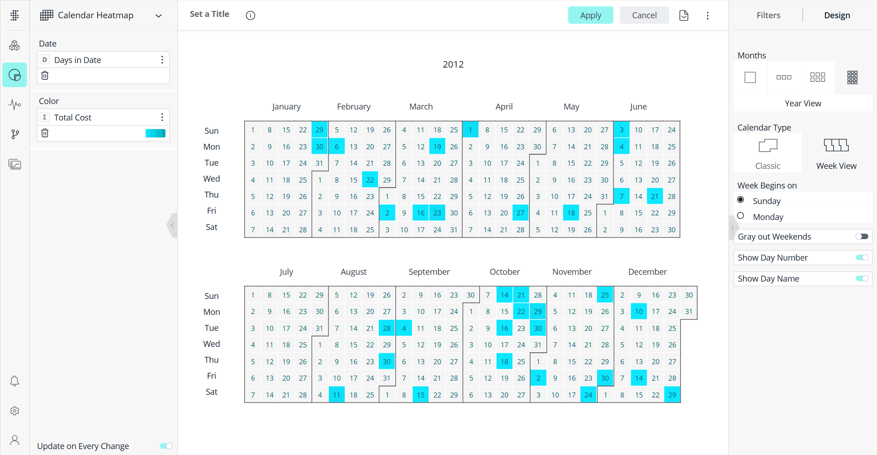This screenshot has height=455, width=877.
Task: Click the Cancel button
Action: click(x=644, y=16)
